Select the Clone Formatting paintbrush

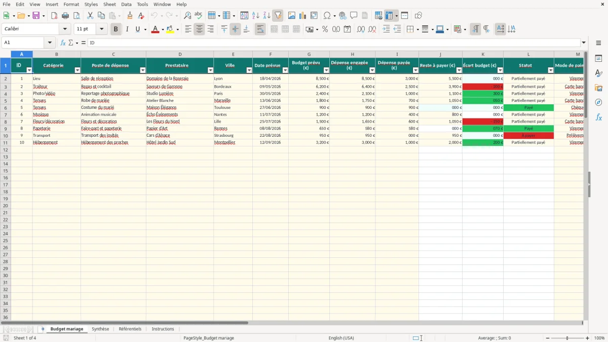point(130,16)
